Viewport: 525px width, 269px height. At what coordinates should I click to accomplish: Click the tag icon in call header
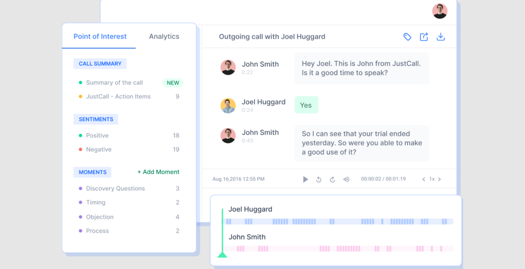click(407, 37)
